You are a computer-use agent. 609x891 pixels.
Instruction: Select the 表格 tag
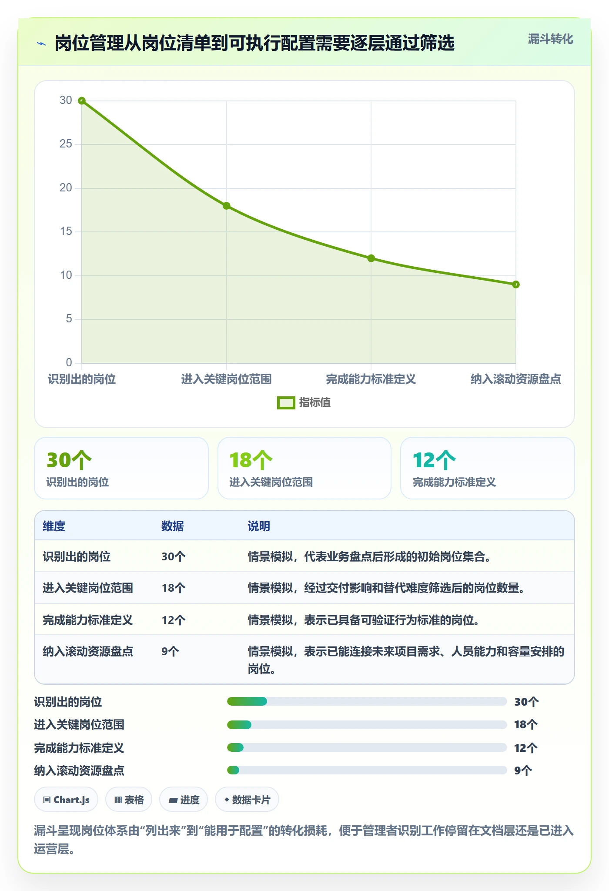click(129, 800)
